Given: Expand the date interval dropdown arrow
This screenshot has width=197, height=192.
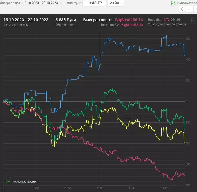Looking at the screenshot, I should (61, 3).
